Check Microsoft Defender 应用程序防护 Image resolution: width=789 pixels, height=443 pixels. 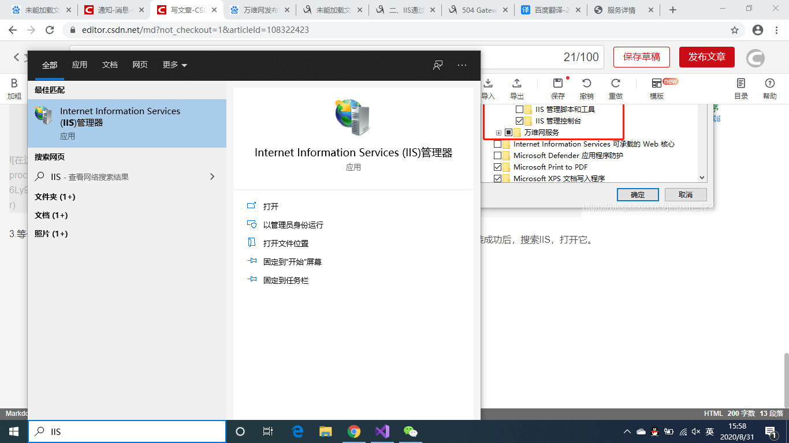pyautogui.click(x=496, y=155)
